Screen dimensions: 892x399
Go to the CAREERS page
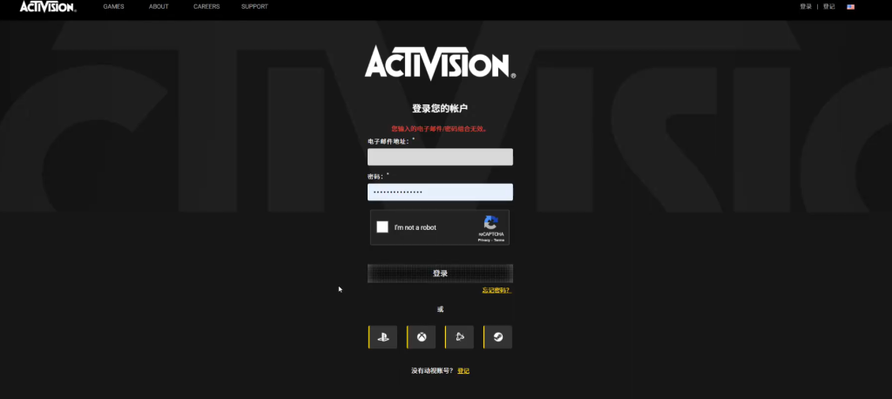(206, 7)
